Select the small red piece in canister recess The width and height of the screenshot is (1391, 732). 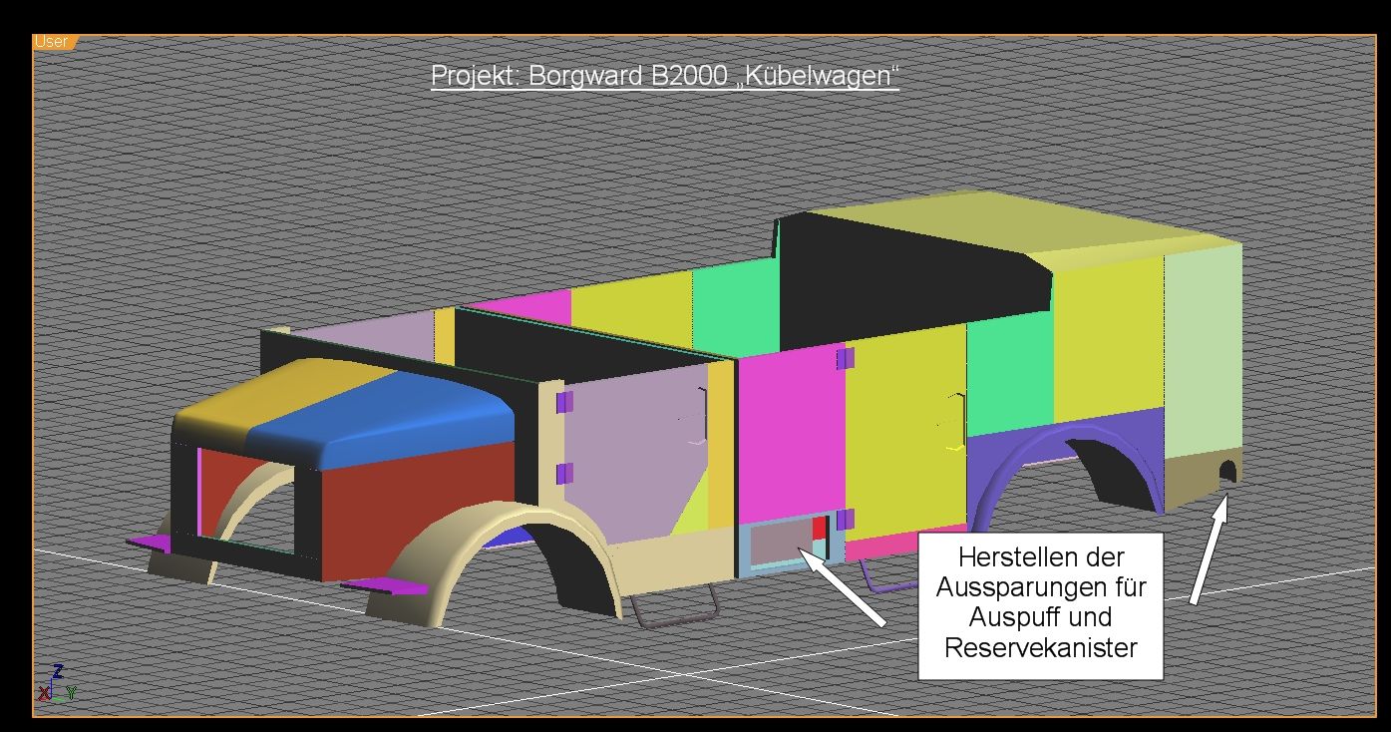point(819,530)
